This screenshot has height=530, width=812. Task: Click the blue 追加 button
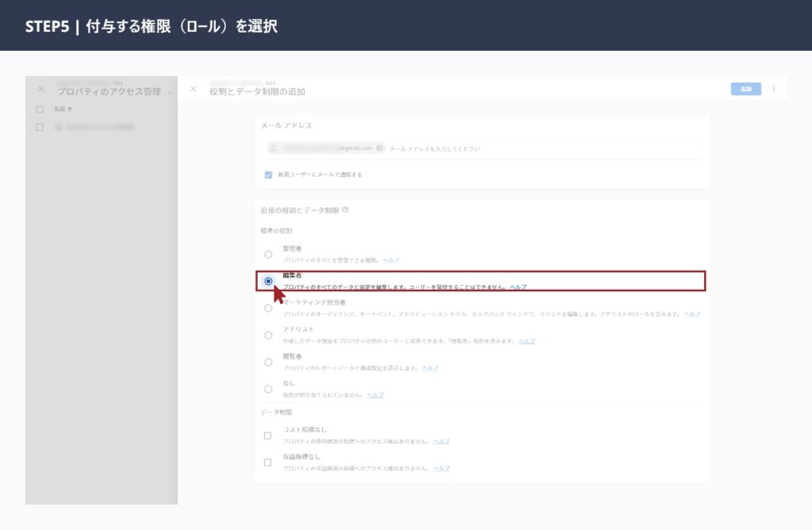tap(745, 89)
